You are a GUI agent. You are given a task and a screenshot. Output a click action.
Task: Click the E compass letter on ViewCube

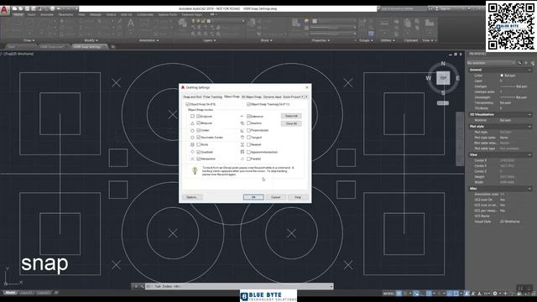point(457,78)
